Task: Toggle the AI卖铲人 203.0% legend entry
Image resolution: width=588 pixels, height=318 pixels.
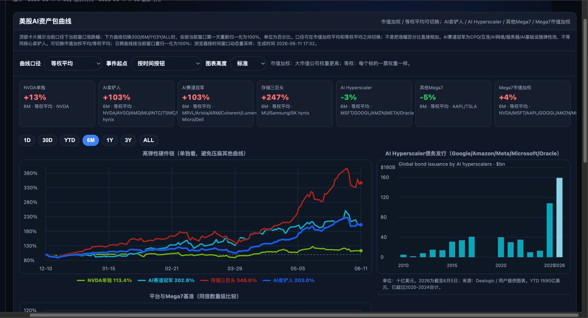Action: (288, 280)
